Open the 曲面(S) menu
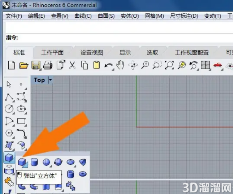Image resolution: width=233 pixels, height=194 pixels. [106, 16]
